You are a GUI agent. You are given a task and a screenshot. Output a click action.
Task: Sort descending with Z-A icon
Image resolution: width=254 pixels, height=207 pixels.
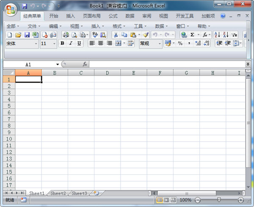pos(226,35)
